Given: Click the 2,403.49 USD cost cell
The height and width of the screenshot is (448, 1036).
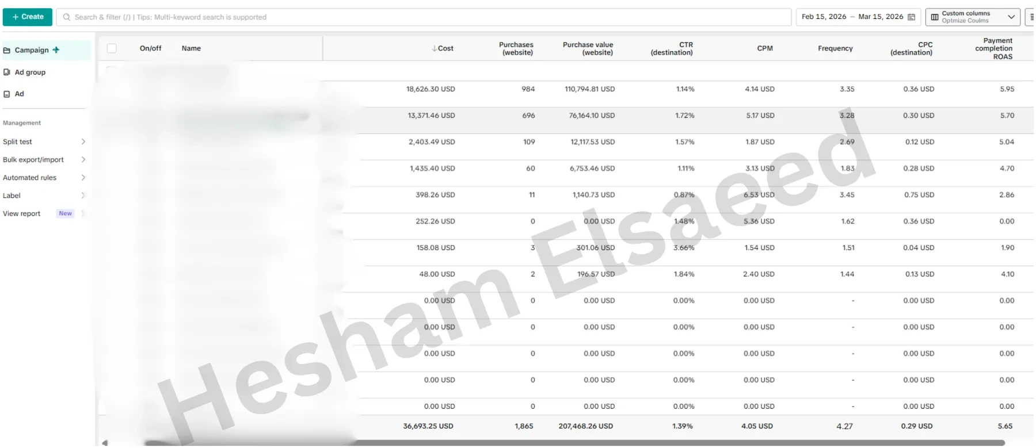Looking at the screenshot, I should tap(432, 142).
